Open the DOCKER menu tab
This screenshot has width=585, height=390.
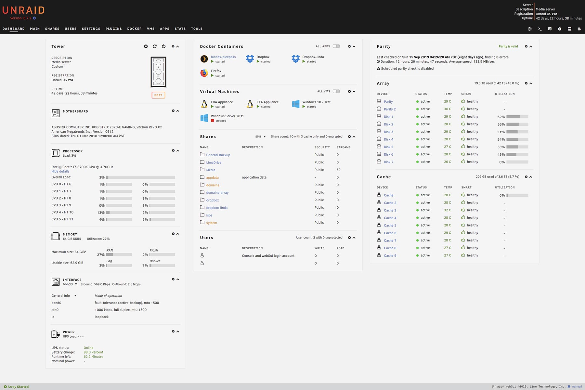pos(134,29)
